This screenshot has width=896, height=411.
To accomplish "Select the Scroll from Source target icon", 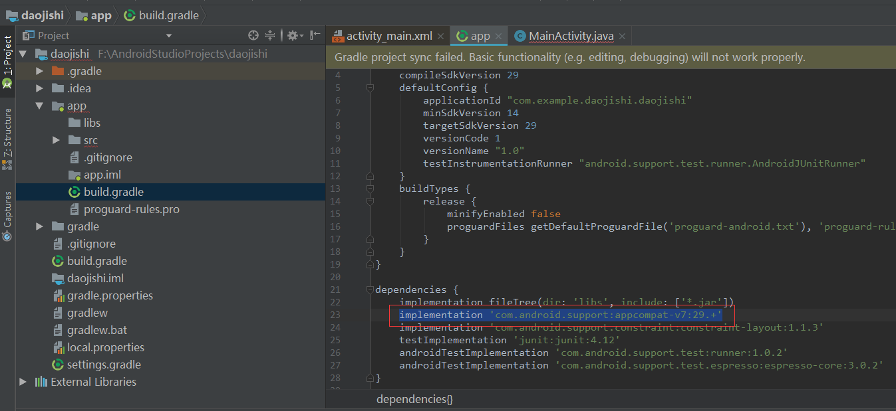I will [253, 35].
